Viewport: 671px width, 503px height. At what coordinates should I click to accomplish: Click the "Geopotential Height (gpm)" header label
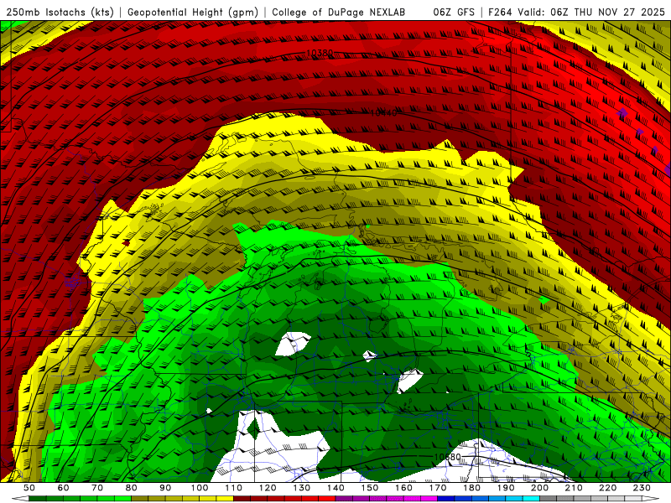click(193, 12)
